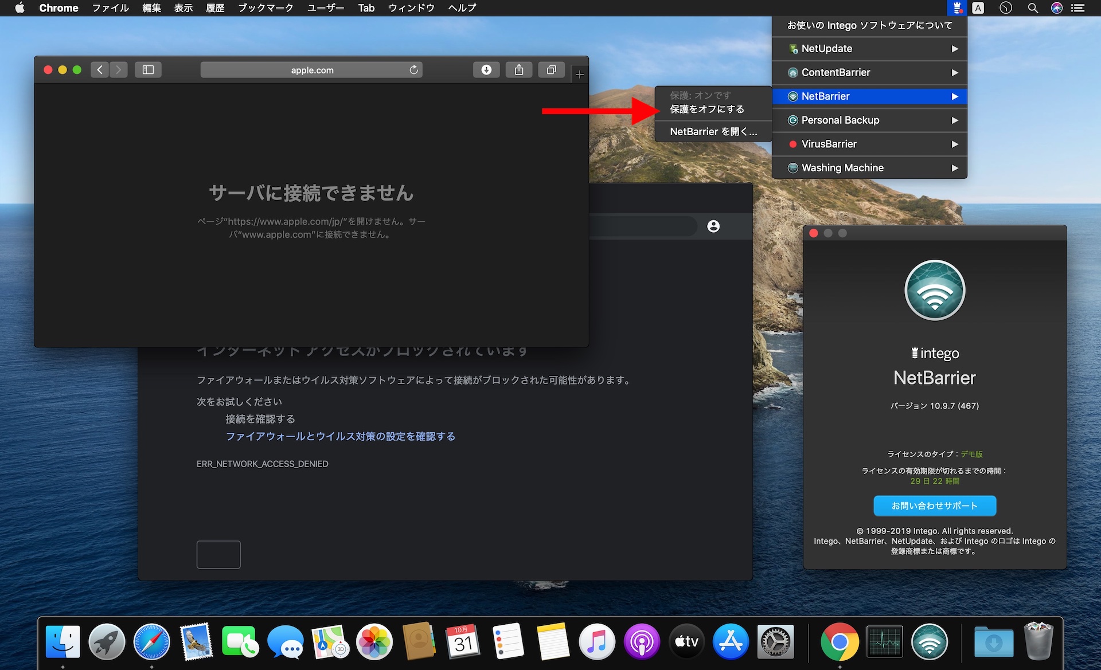Click ファイアウォールとウイルス対策の設定を確認する link
This screenshot has height=670, width=1101.
point(337,435)
